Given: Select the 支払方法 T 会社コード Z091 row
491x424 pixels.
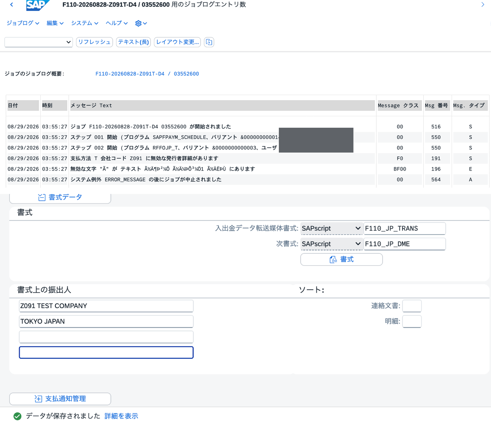Looking at the screenshot, I should pyautogui.click(x=247, y=159).
